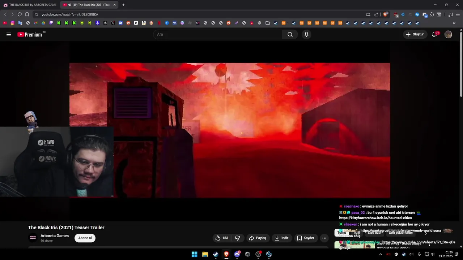This screenshot has width=463, height=260.
Task: Click the address bar URL field
Action: click(x=203, y=14)
